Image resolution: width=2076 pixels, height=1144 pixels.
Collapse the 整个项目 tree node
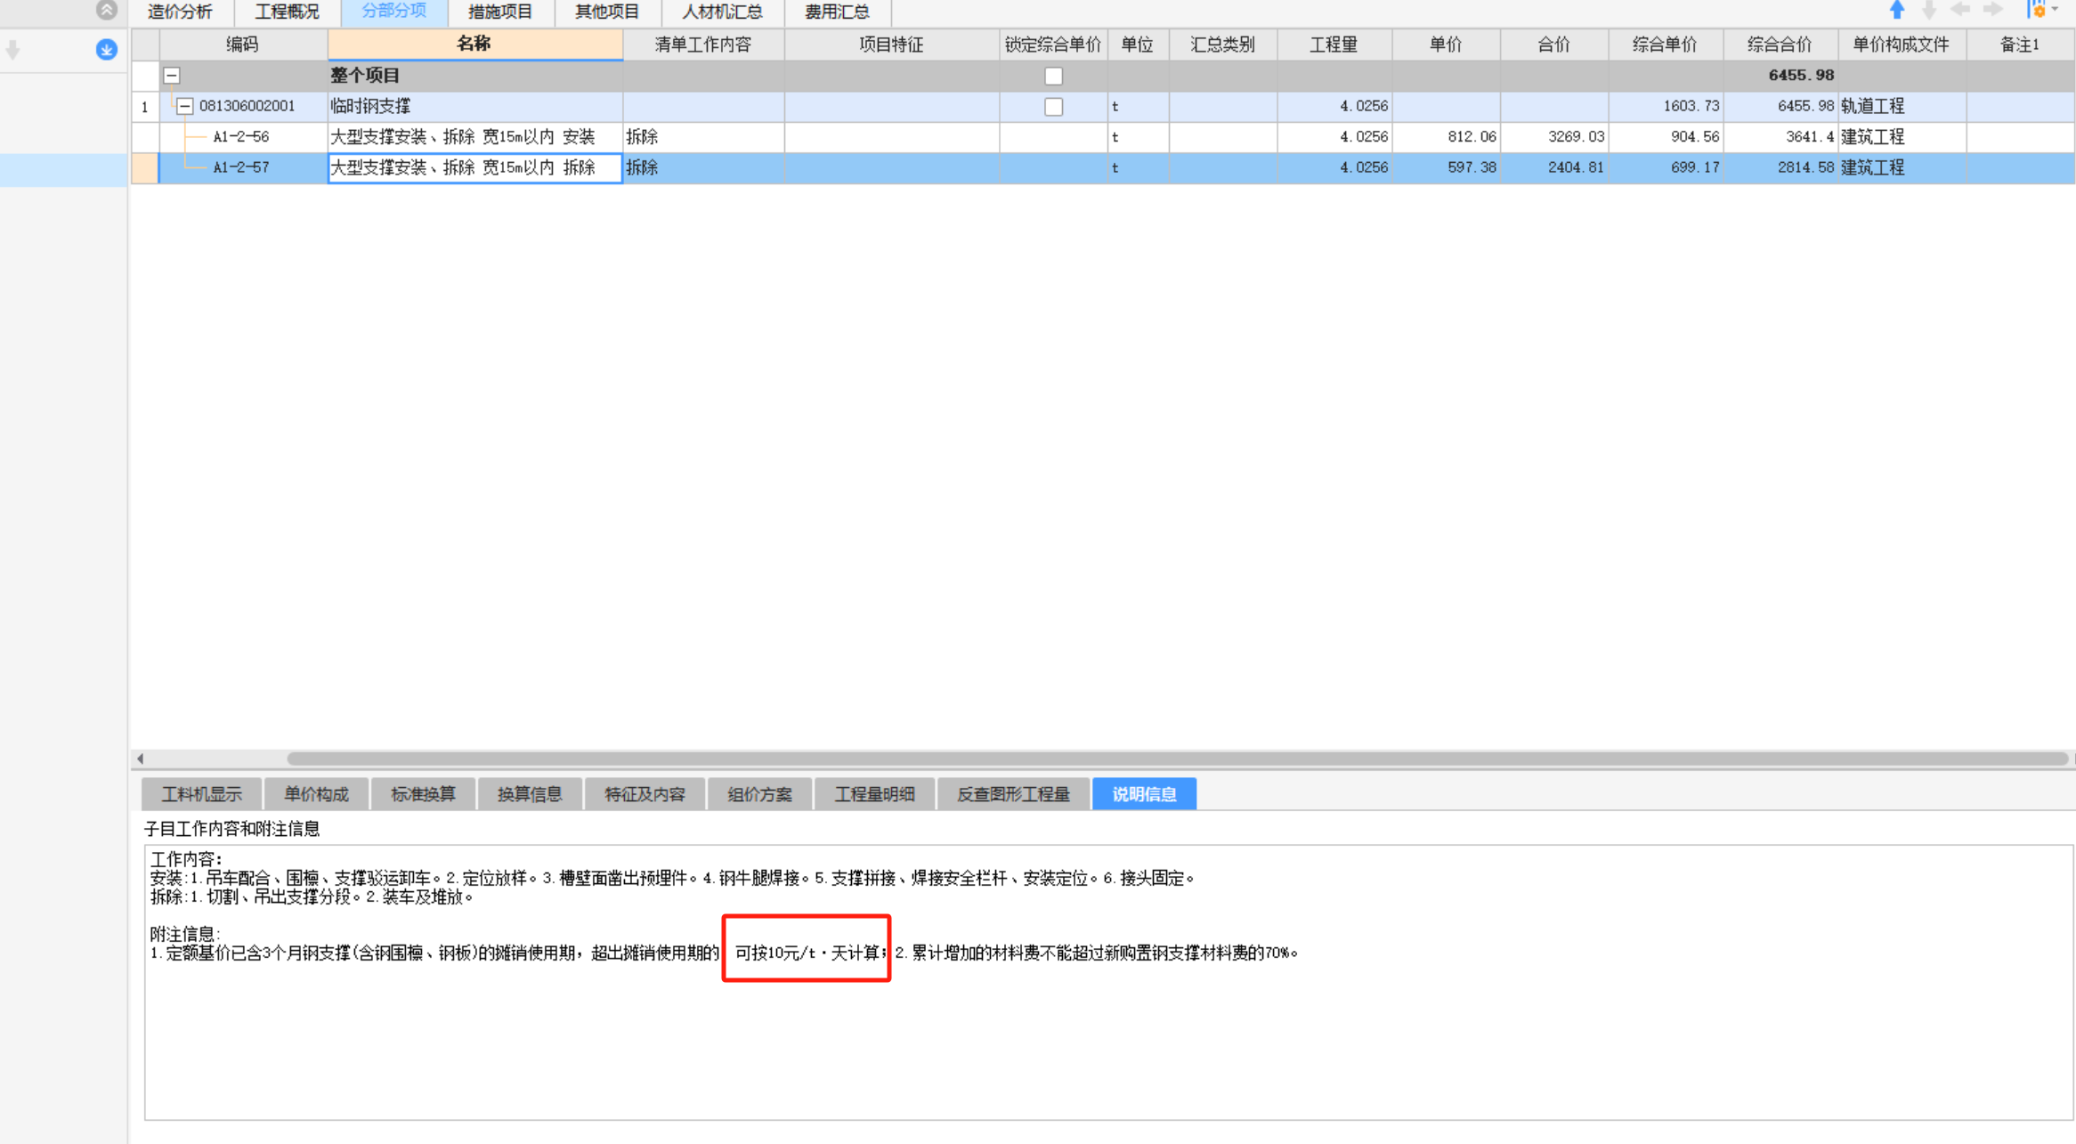coord(172,76)
